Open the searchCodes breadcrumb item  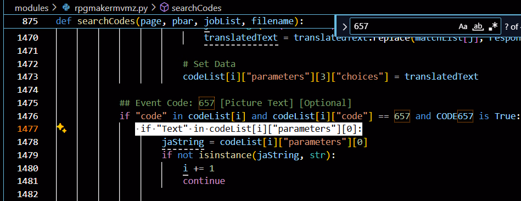[197, 8]
